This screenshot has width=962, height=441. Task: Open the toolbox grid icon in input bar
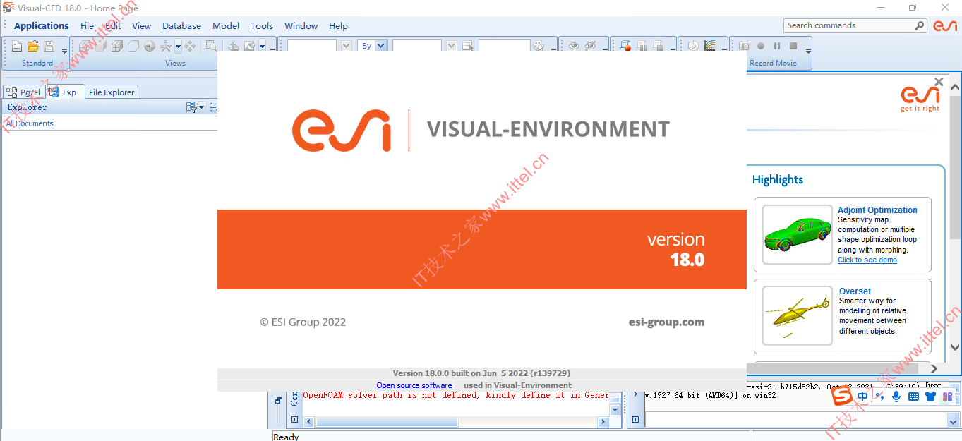click(x=947, y=397)
